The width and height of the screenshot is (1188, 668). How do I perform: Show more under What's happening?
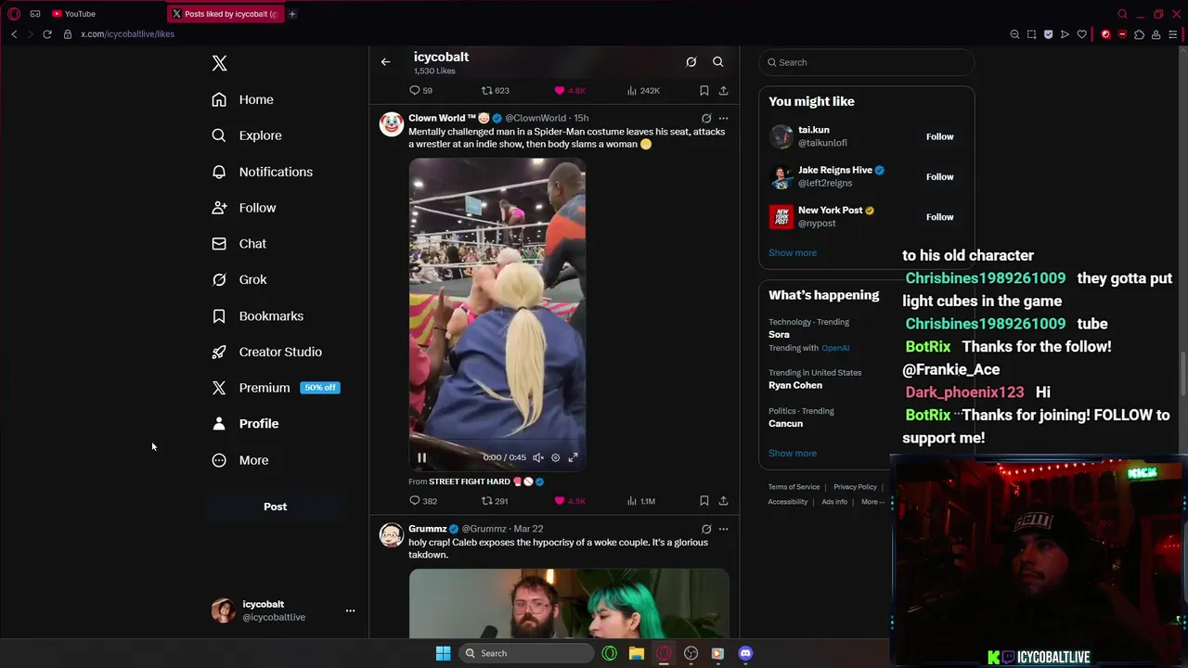click(x=793, y=453)
